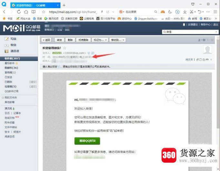Image resolution: width=220 pixels, height=171 pixels.
Task: Open the email in new window icon
Action: (197, 60)
